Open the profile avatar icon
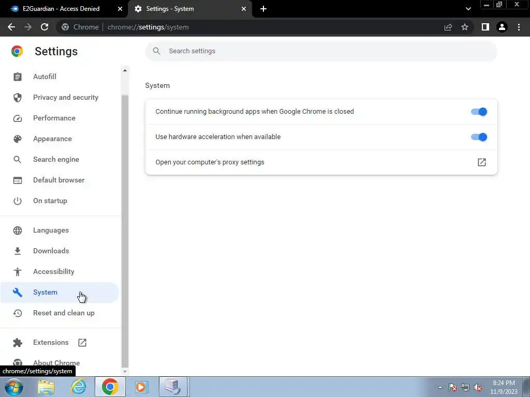 (502, 27)
